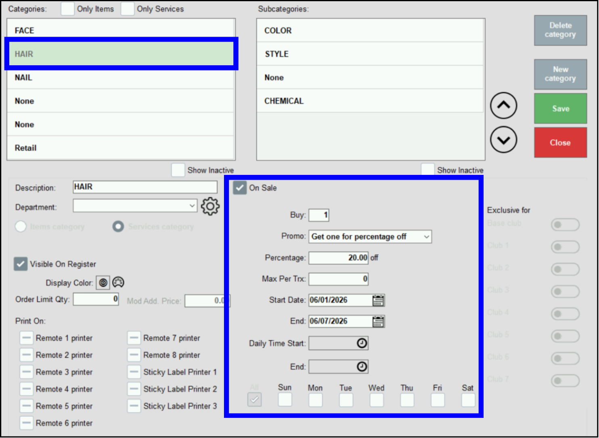Check the Wed day checkbox

click(377, 400)
